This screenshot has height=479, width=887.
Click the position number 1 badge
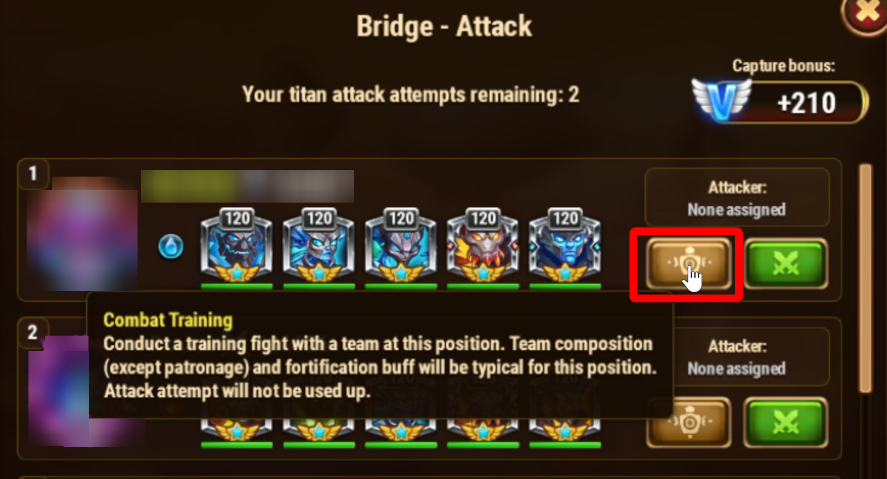(33, 174)
